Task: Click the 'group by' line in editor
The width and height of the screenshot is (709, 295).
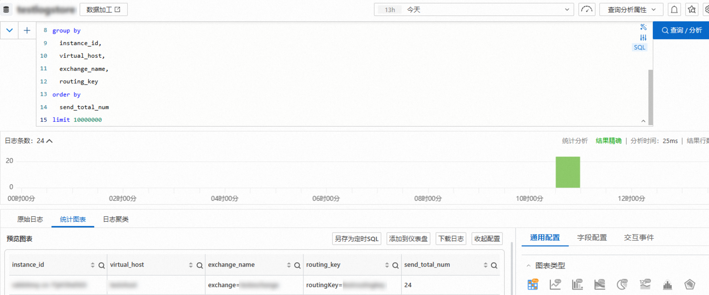Action: point(67,30)
